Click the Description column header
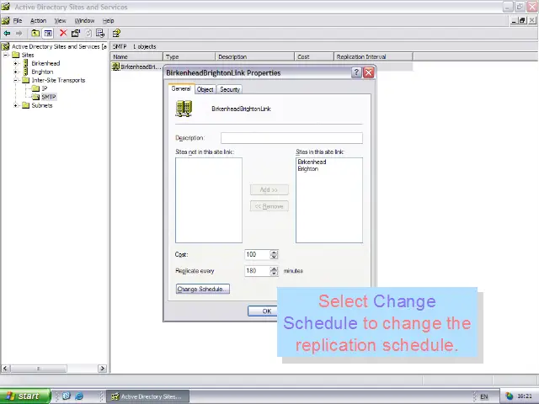Screen dimensions: 539x404 254,56
